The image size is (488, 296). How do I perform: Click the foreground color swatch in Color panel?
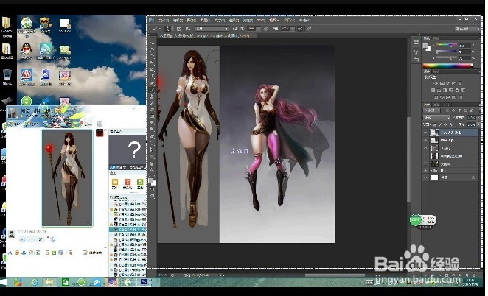coord(425,46)
